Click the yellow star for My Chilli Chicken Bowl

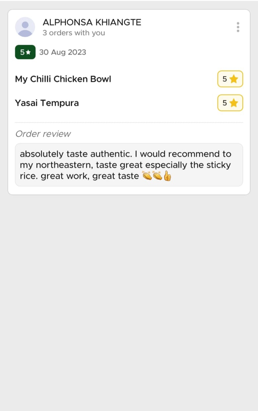coord(234,79)
